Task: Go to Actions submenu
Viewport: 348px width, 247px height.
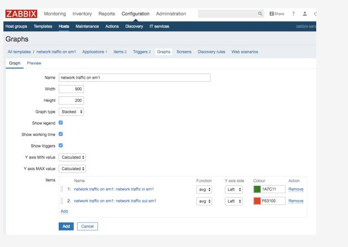Action: 112,26
